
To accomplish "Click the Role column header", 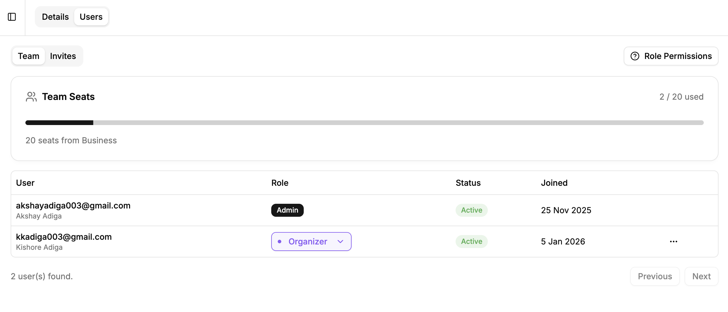I will (280, 183).
